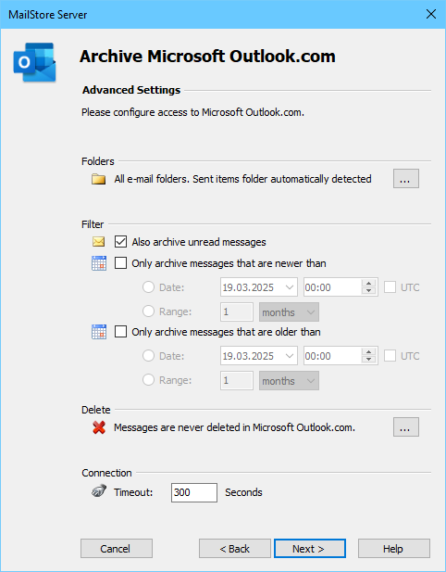The image size is (446, 572).
Task: Enable Only archive messages that are older than
Action: (120, 332)
